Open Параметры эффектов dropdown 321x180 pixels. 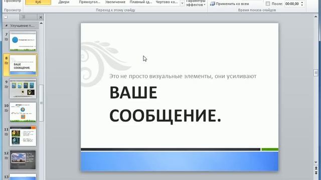pos(196,3)
